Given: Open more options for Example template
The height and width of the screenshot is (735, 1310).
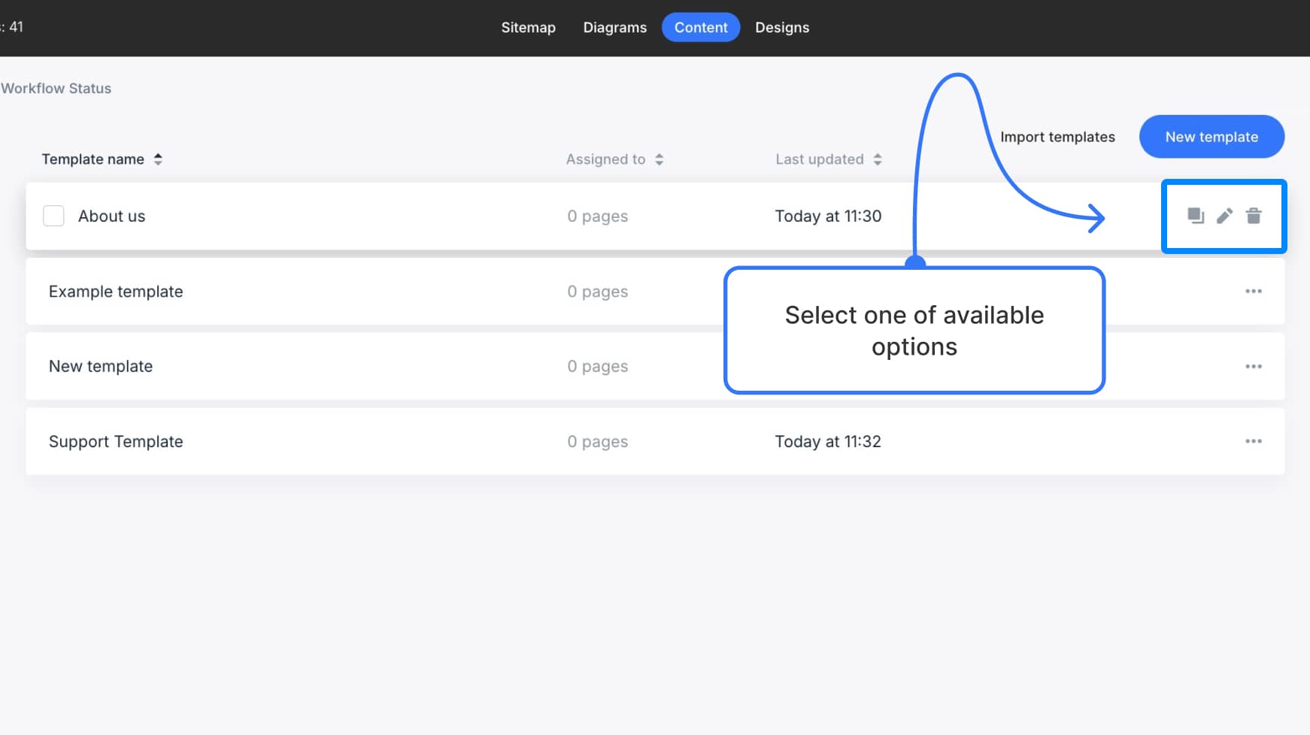Looking at the screenshot, I should pyautogui.click(x=1254, y=292).
